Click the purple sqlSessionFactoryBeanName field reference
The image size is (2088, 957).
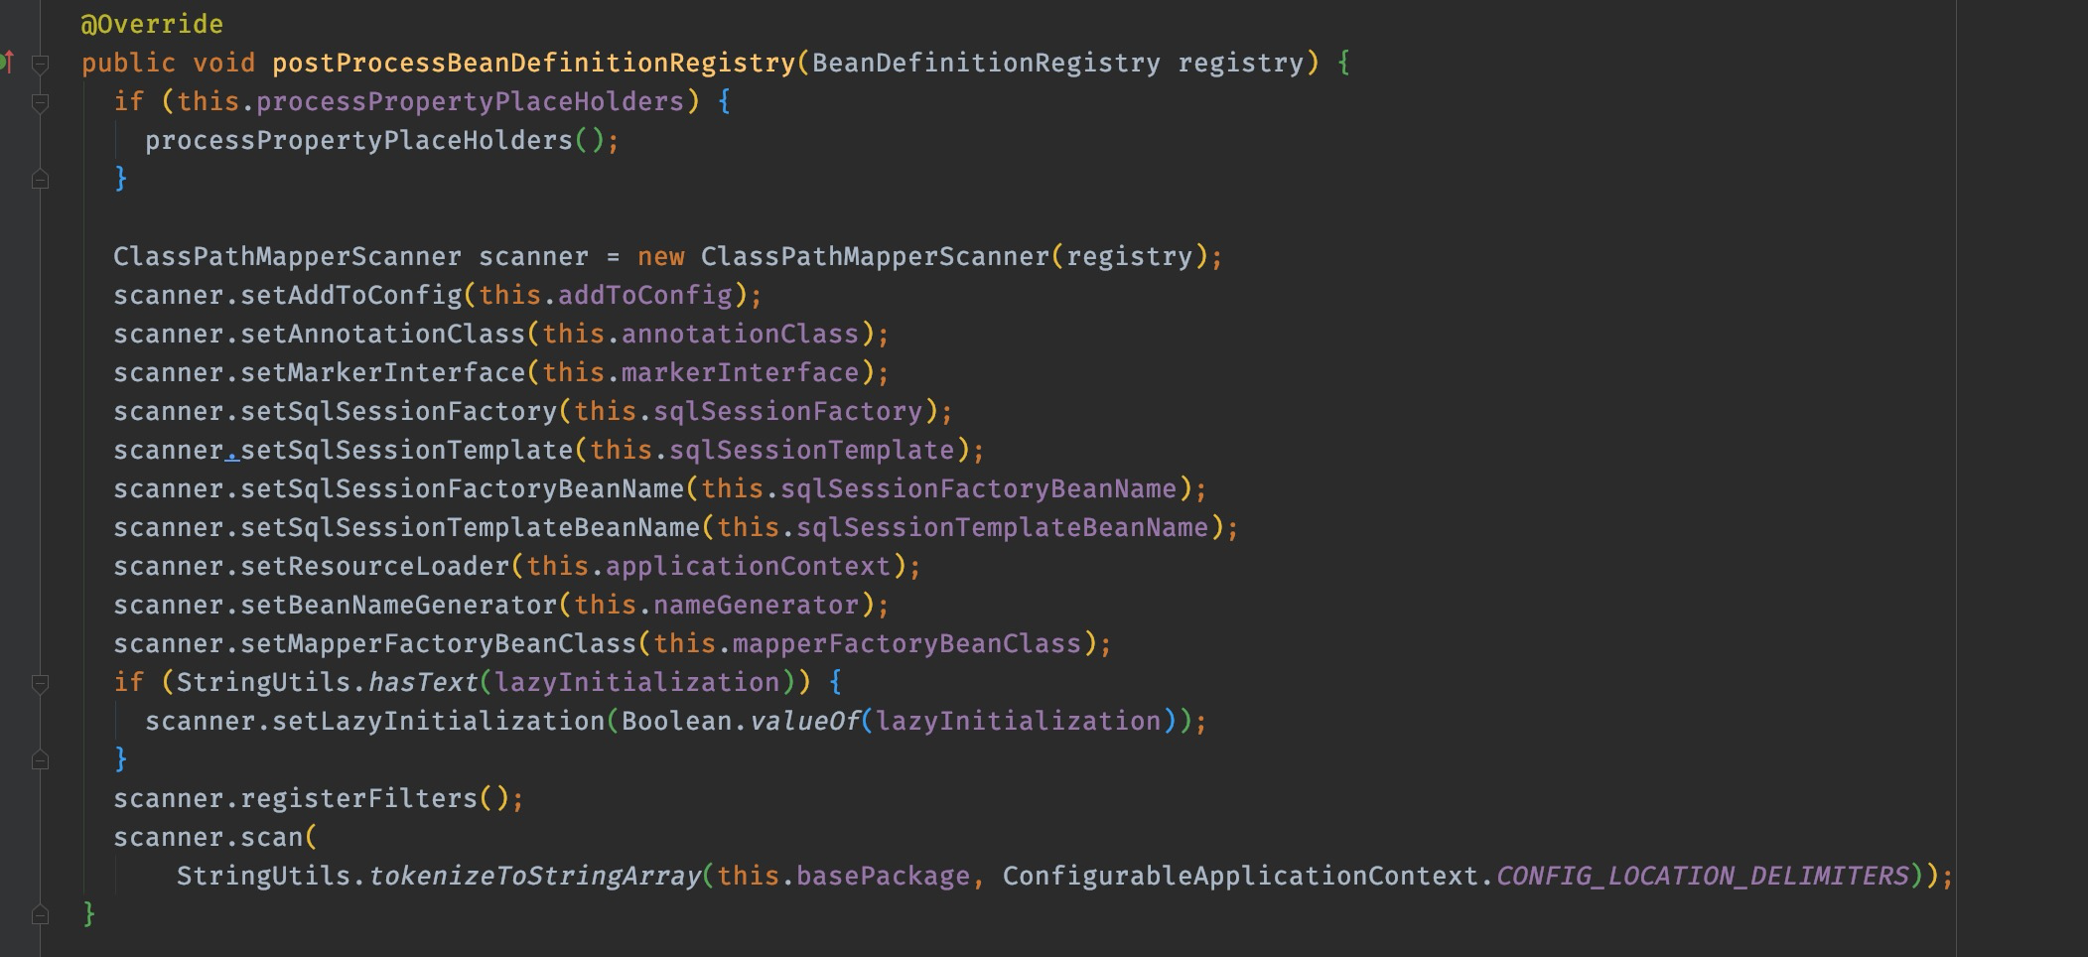[x=978, y=488]
